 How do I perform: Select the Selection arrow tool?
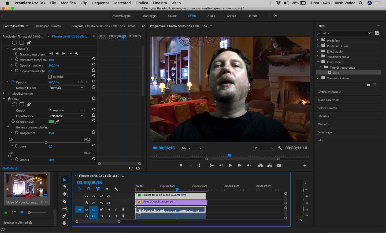click(64, 180)
